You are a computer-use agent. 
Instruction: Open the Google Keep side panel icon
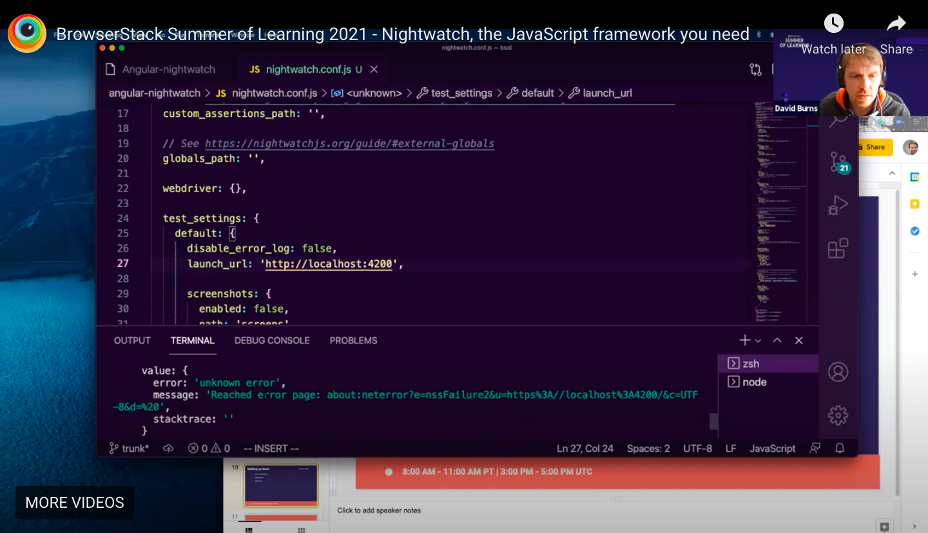click(914, 204)
